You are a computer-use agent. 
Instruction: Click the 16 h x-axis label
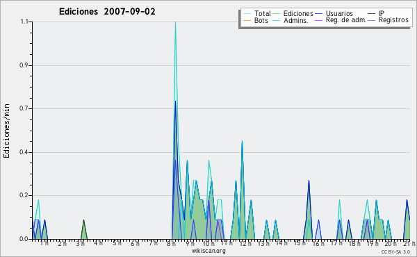pyautogui.click(x=318, y=243)
